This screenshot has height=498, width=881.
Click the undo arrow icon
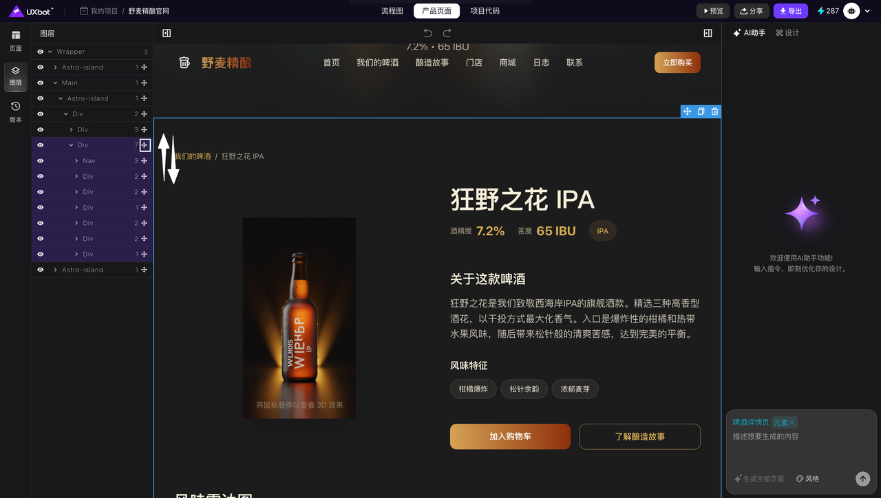(x=427, y=33)
